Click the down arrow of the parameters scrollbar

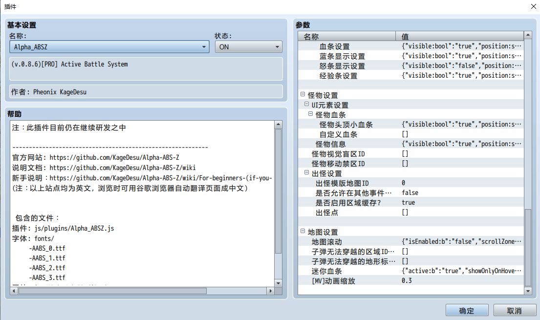pos(528,291)
